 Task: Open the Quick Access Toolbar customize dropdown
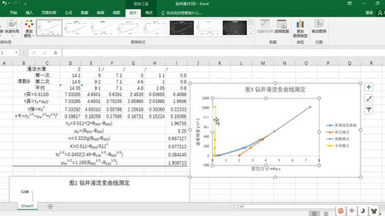pyautogui.click(x=25, y=4)
